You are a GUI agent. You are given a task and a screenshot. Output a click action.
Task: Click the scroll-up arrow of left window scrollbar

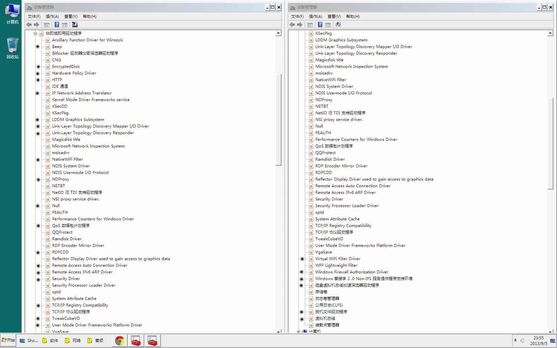[x=278, y=33]
